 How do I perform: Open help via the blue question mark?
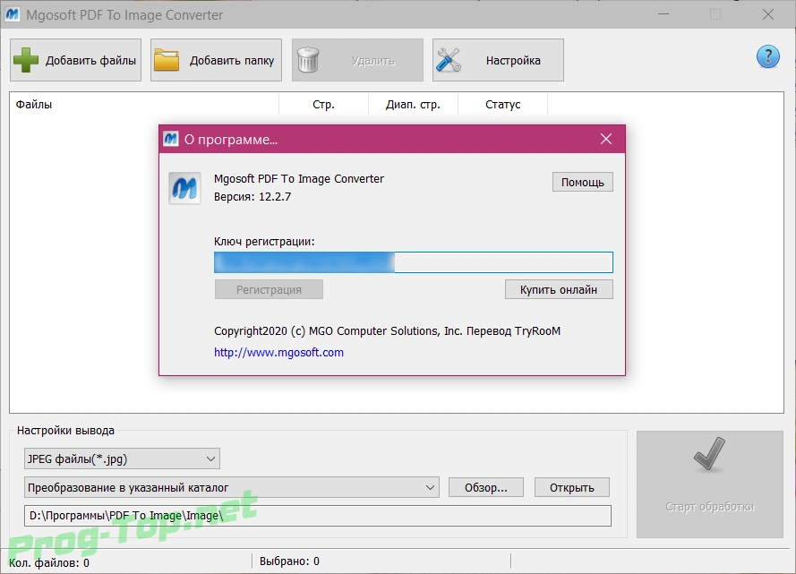[767, 56]
